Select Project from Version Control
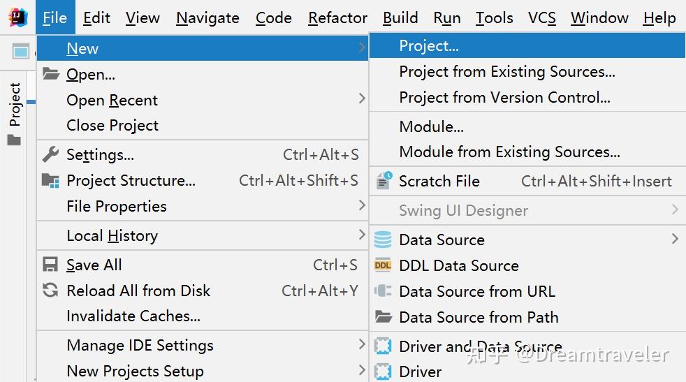686x382 pixels. coord(504,98)
